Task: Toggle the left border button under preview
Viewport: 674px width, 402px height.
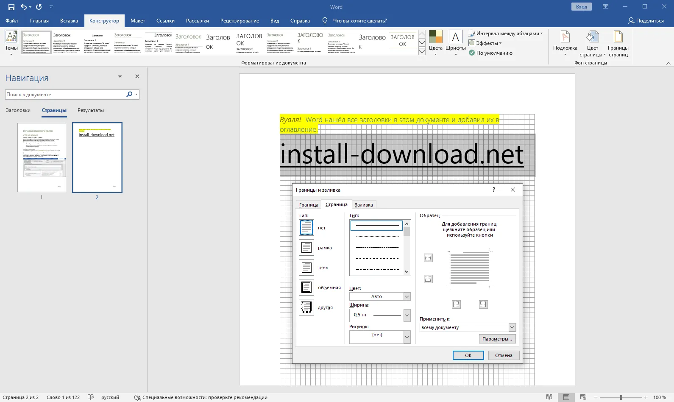Action: [x=456, y=304]
